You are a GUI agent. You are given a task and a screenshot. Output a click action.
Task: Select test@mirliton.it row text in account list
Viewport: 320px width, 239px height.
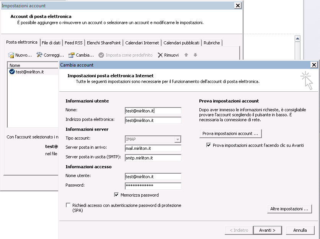30,72
